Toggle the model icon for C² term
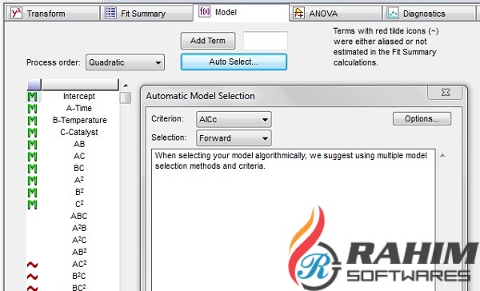Image resolution: width=480 pixels, height=291 pixels. point(33,205)
